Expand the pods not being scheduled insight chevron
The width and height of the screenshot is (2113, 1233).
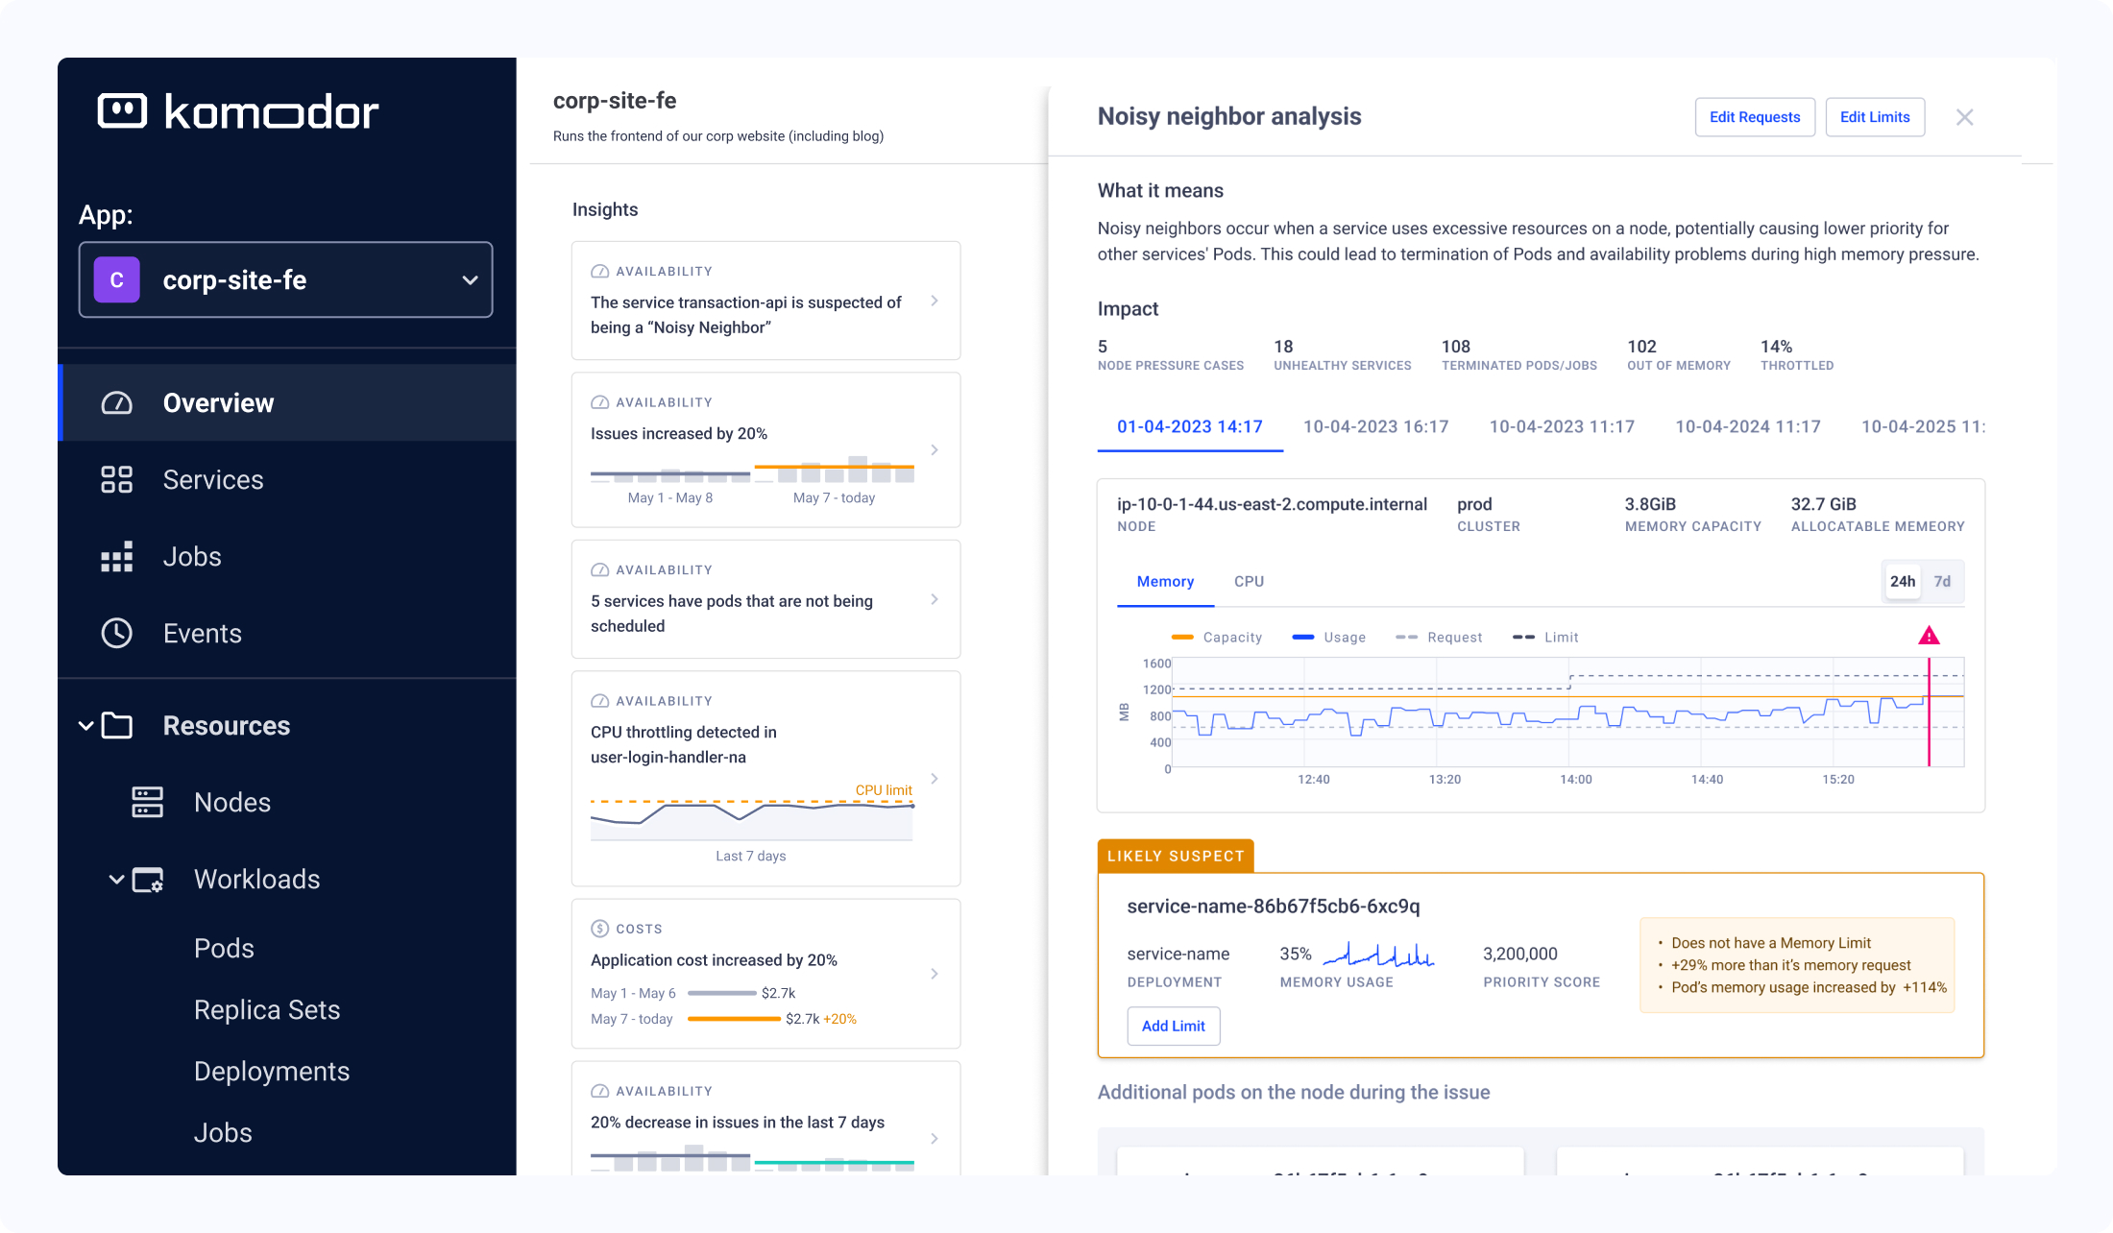935,600
